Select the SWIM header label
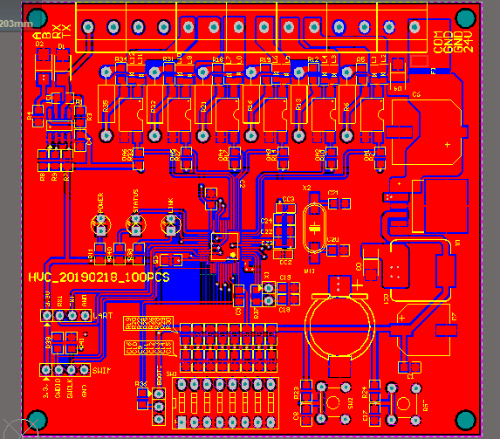500x439 pixels. pyautogui.click(x=102, y=370)
